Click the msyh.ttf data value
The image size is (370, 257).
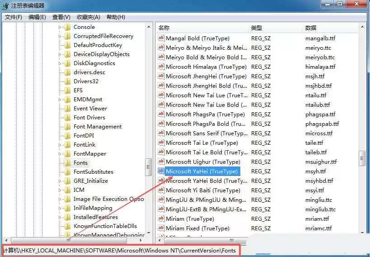tap(315, 171)
